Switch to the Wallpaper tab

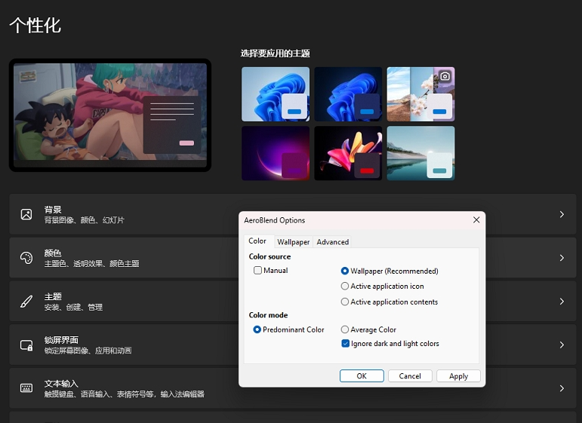[x=293, y=242]
